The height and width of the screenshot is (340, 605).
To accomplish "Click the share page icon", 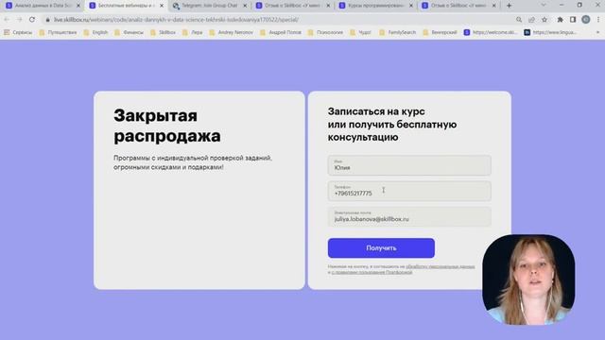I will point(531,20).
